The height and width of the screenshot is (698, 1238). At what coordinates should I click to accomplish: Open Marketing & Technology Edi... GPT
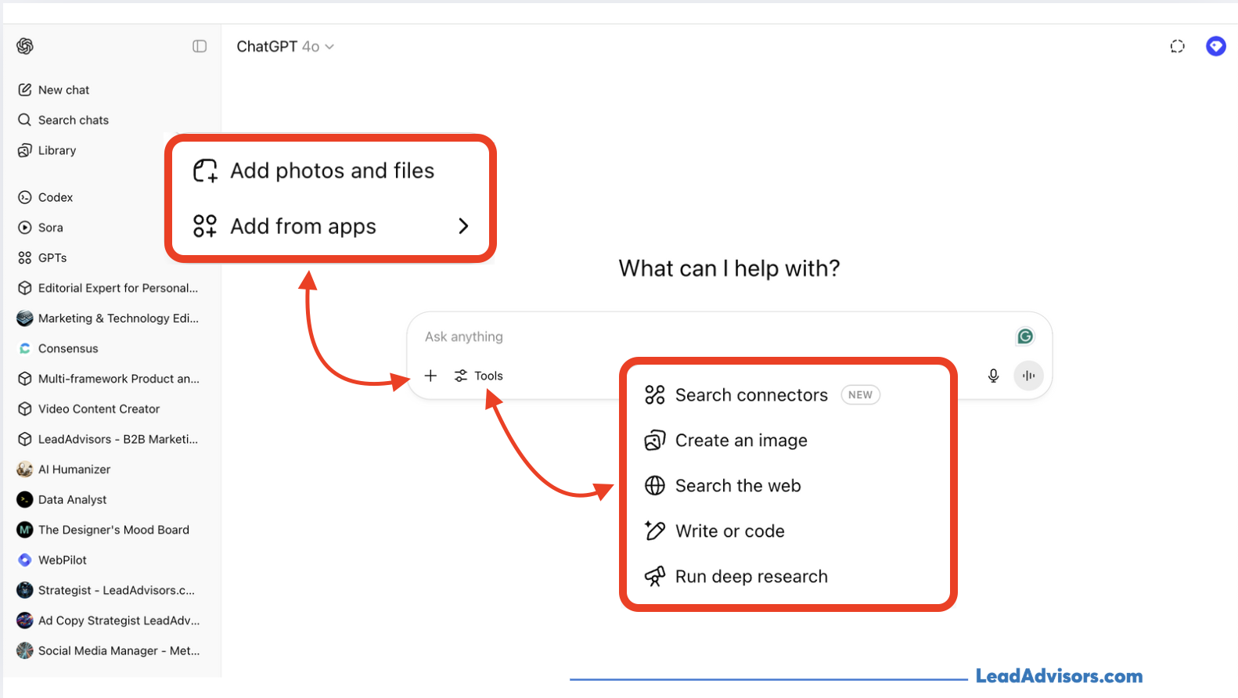(x=108, y=318)
